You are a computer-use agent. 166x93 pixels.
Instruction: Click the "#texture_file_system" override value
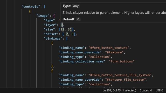click(126, 80)
